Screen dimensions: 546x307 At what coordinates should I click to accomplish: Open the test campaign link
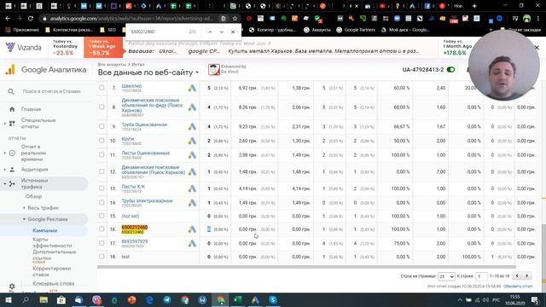point(125,257)
